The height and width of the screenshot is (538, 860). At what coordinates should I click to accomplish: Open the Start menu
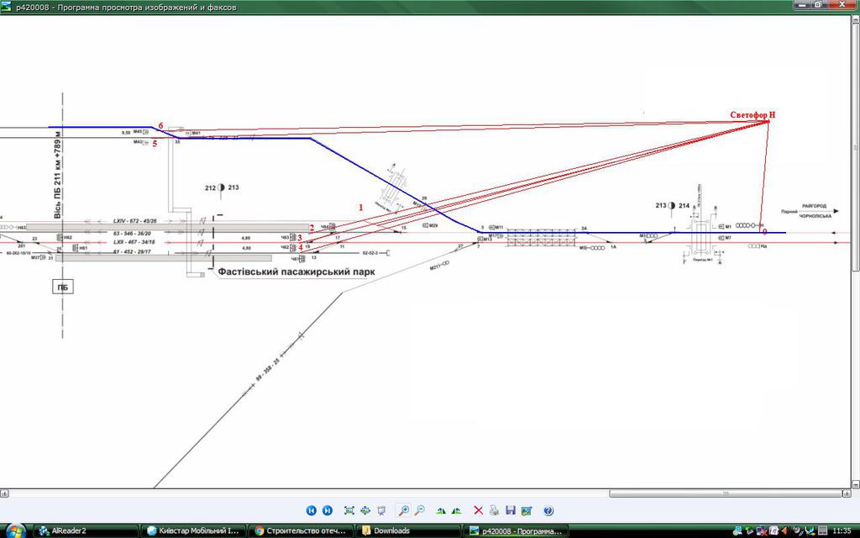click(15, 530)
